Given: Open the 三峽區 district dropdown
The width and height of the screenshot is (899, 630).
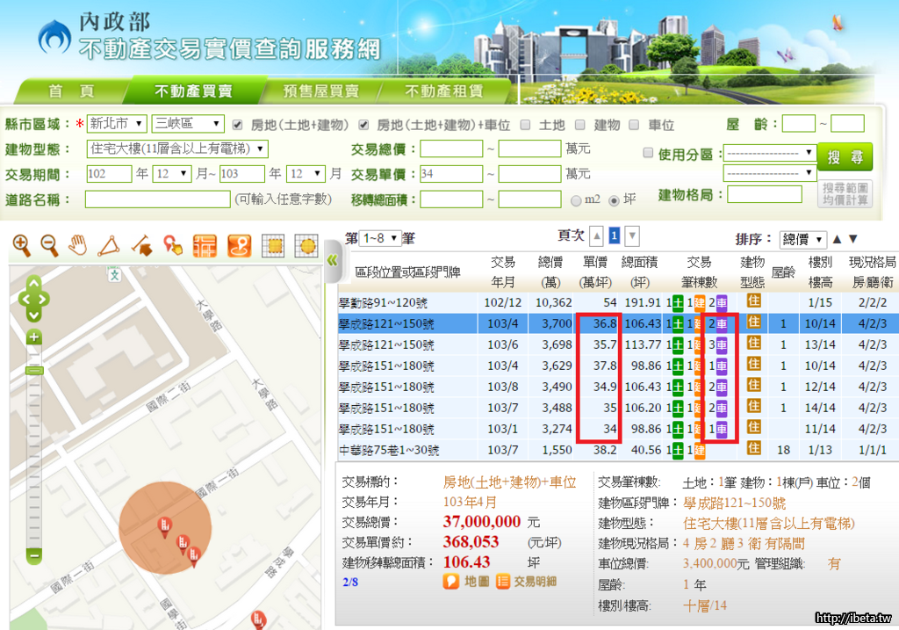Looking at the screenshot, I should [x=187, y=124].
